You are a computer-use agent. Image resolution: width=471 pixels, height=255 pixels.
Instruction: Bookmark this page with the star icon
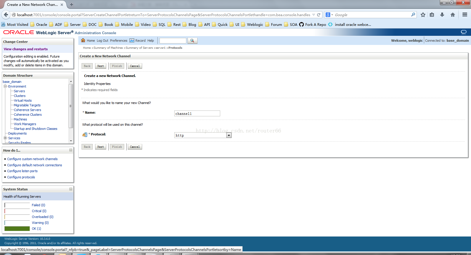tap(423, 15)
